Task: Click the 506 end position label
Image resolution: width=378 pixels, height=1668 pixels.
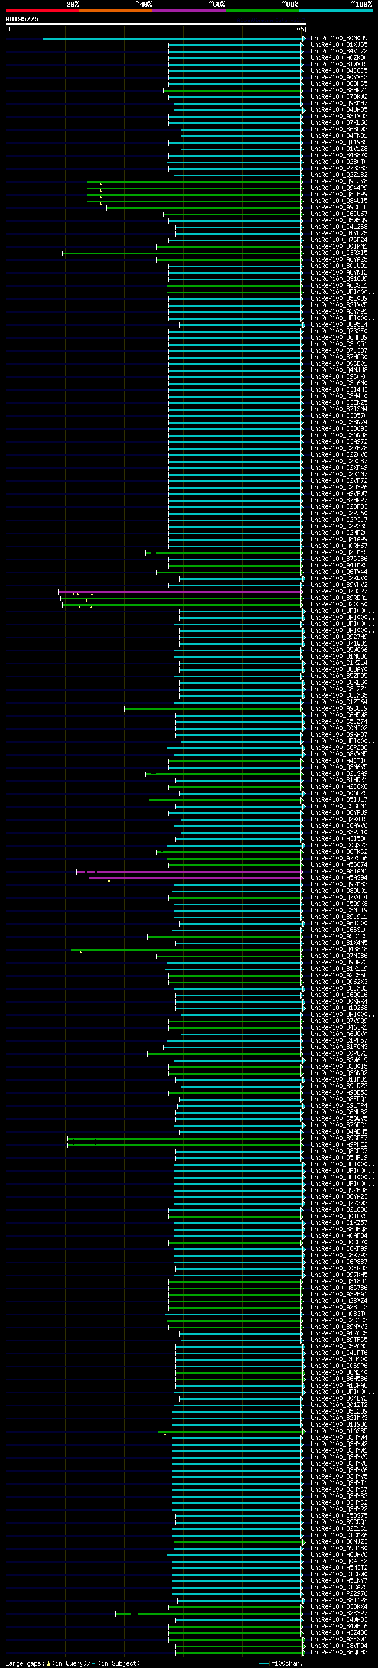Action: (x=298, y=30)
